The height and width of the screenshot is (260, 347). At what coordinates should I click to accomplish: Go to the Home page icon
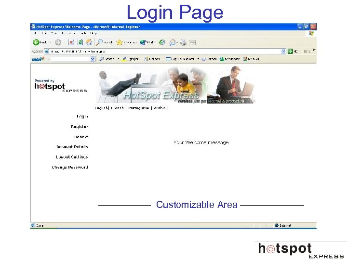(x=89, y=42)
